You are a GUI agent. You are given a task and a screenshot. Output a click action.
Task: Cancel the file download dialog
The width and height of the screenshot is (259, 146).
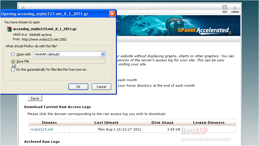[101, 87]
